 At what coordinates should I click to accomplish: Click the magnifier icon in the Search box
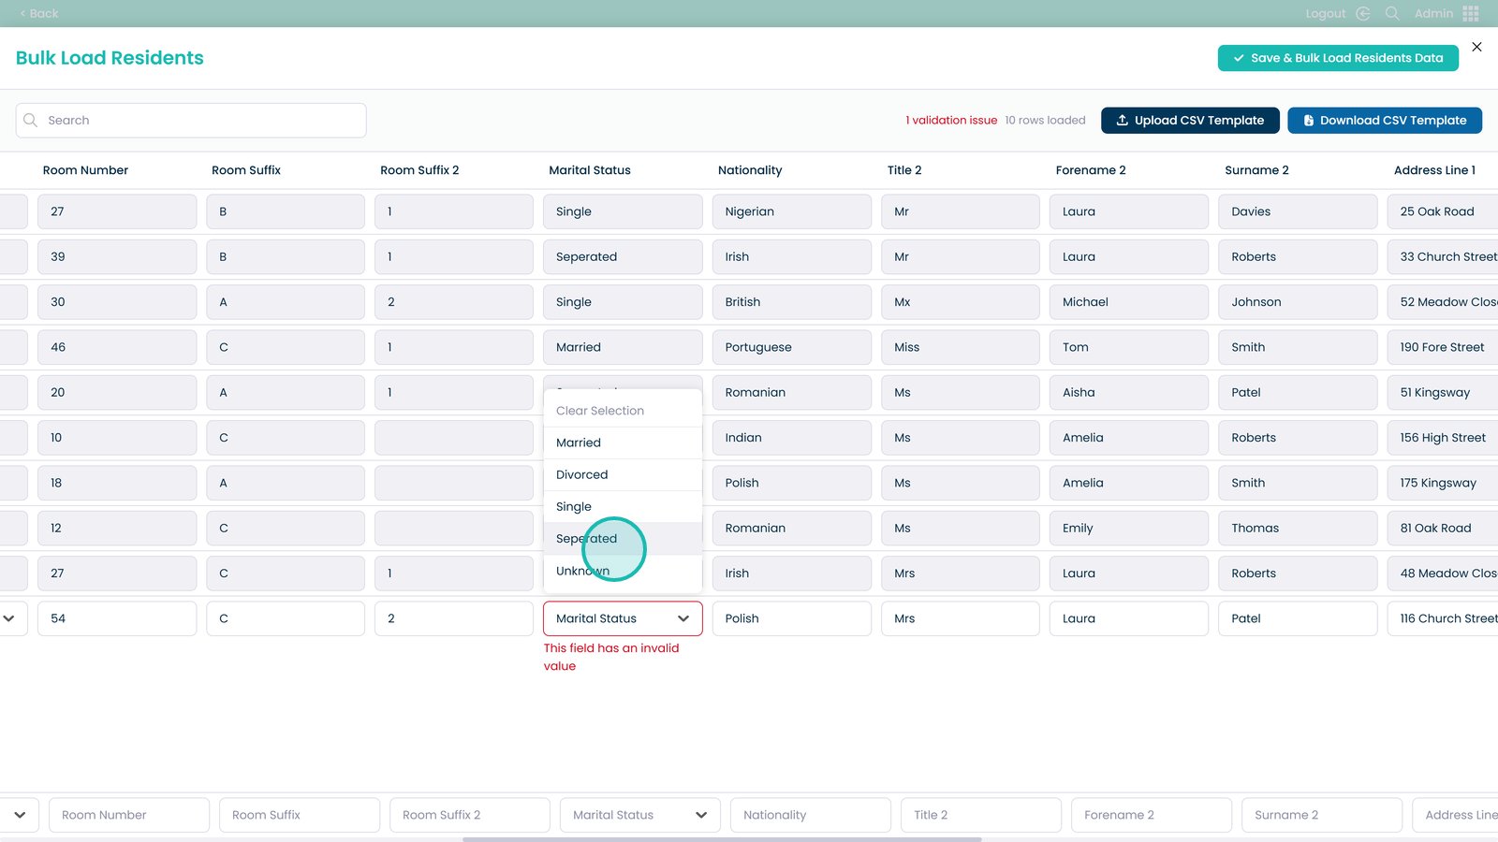[x=31, y=121]
